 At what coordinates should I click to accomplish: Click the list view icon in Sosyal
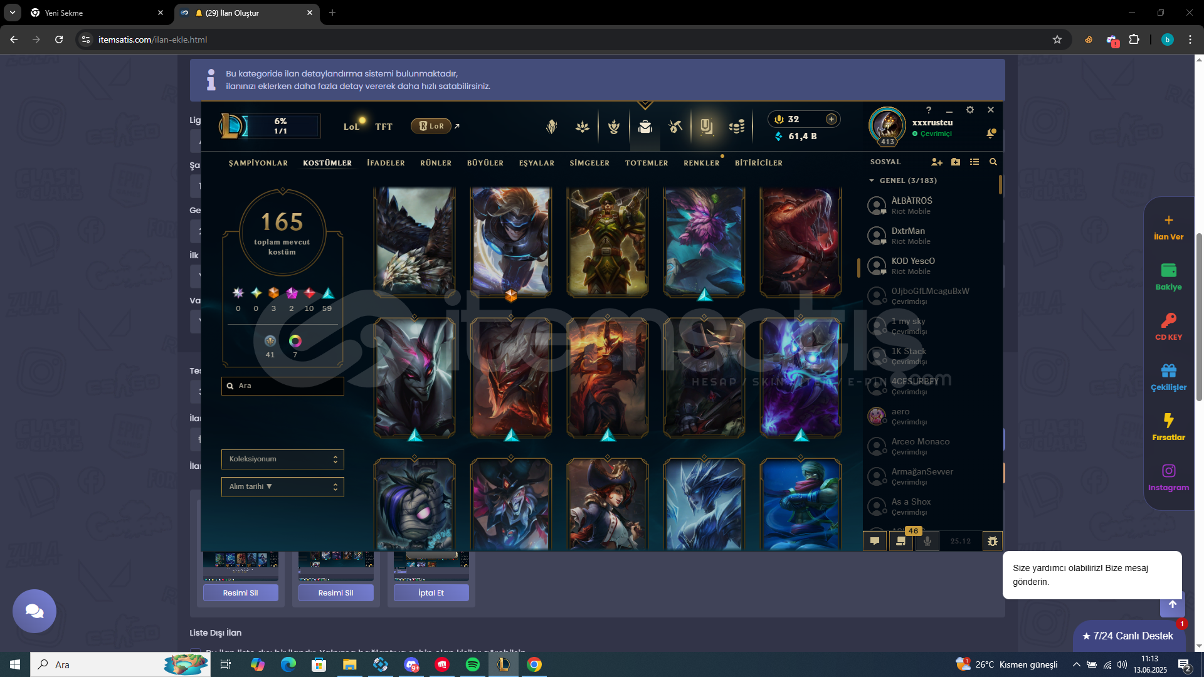974,162
